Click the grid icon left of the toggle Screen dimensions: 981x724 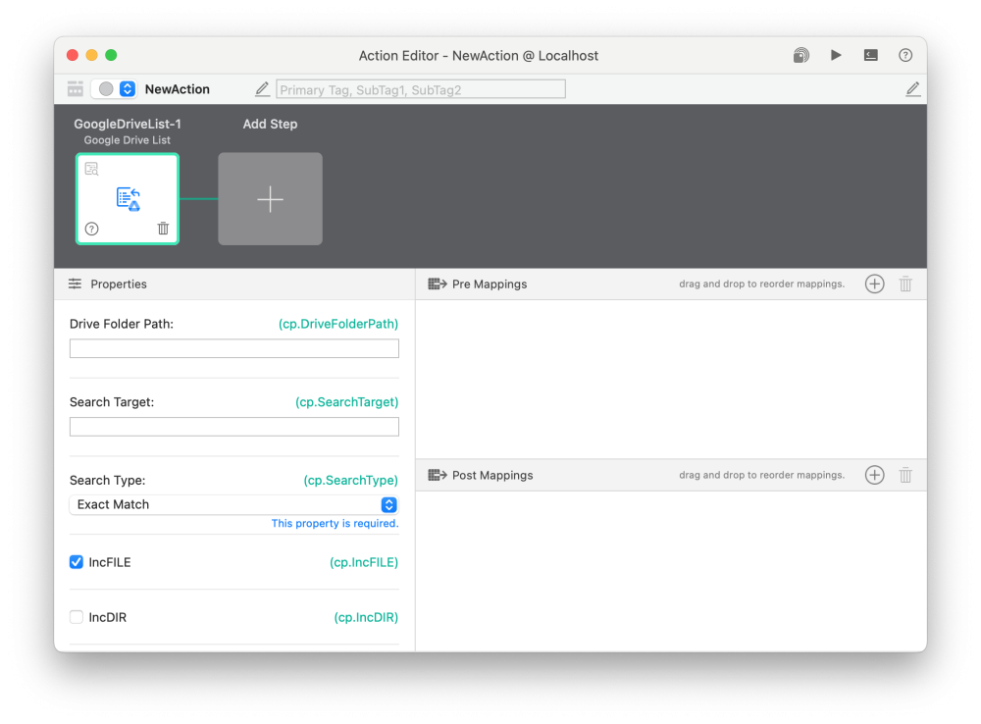[75, 88]
